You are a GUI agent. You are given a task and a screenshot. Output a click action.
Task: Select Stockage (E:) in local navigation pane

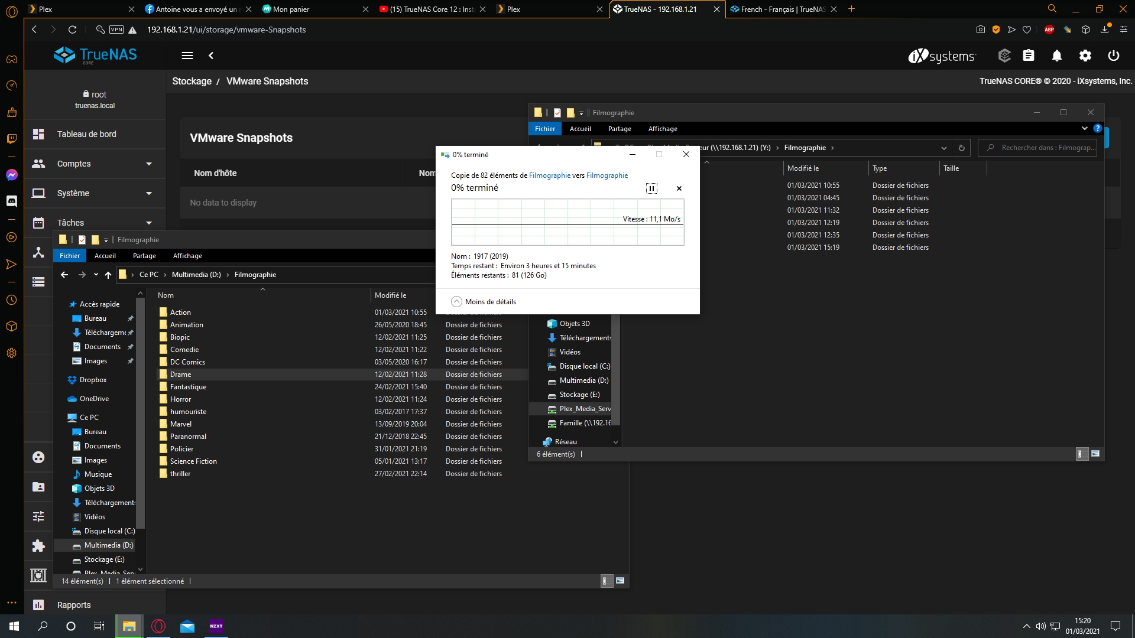click(104, 559)
